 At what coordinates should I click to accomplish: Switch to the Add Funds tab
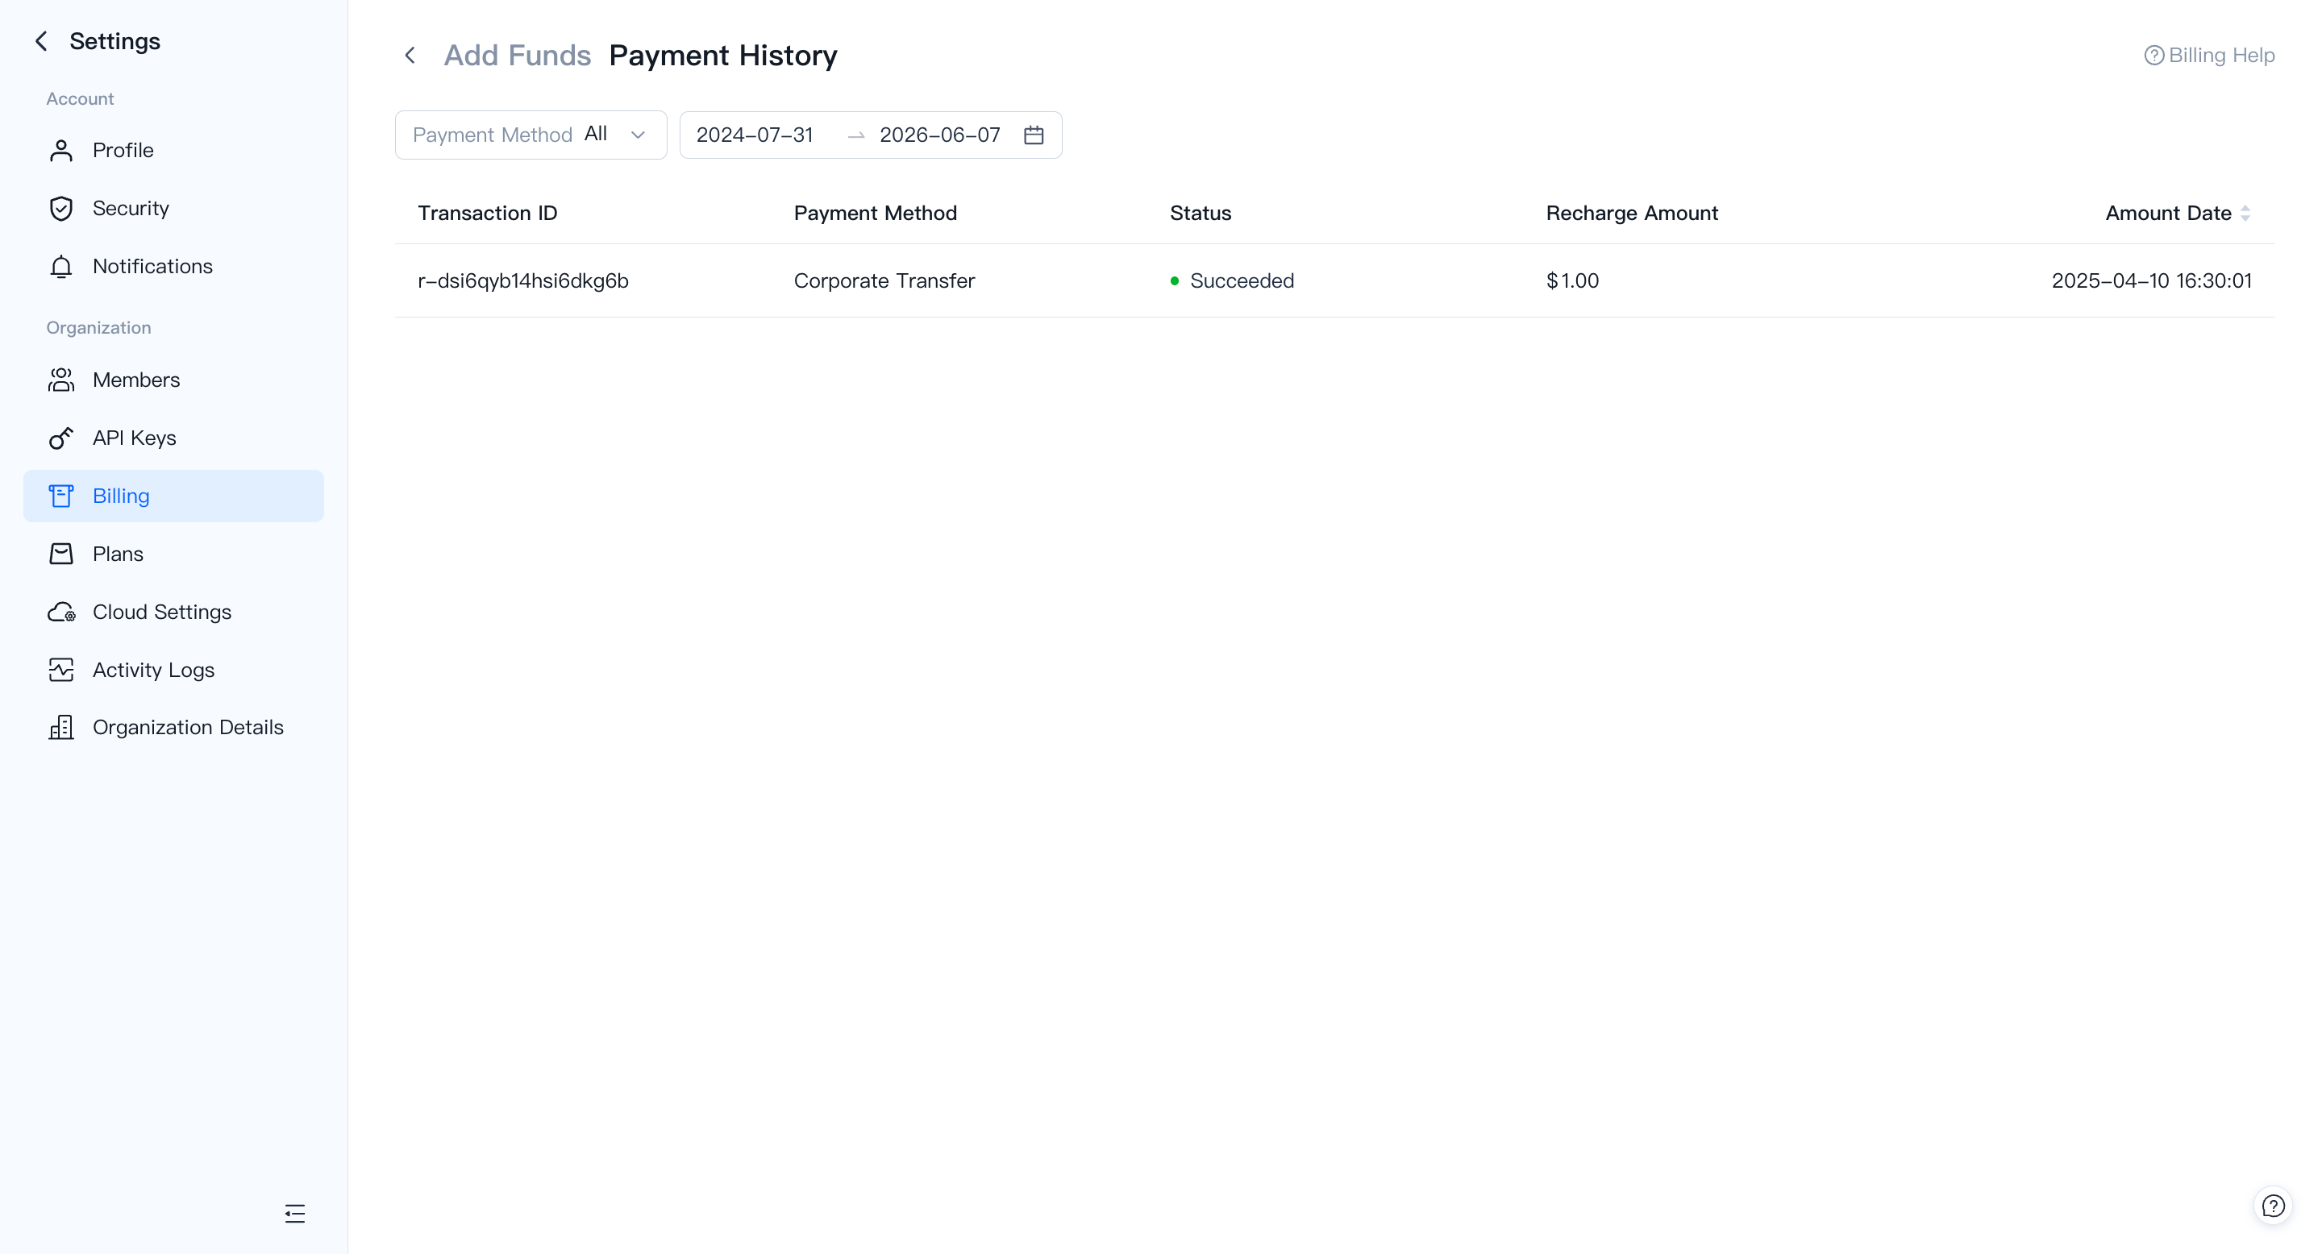coord(517,56)
